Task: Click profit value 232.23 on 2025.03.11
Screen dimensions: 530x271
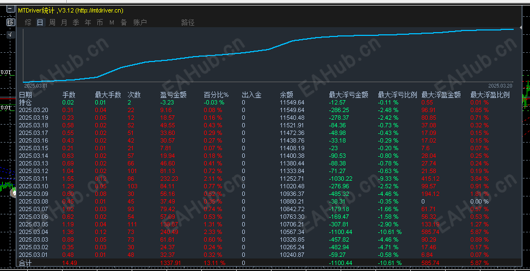Action: click(169, 178)
